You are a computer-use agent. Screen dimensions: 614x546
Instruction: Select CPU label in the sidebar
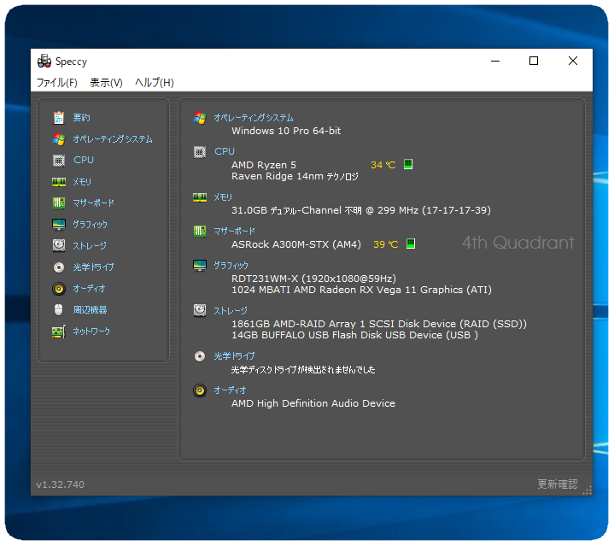84,160
